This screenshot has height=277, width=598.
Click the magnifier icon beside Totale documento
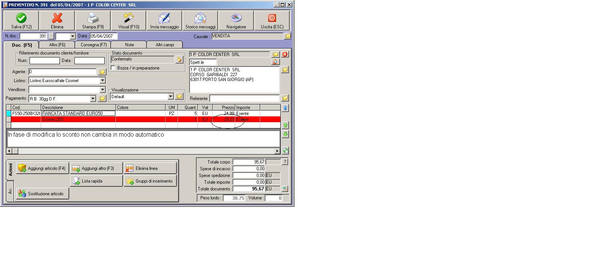pos(285,189)
